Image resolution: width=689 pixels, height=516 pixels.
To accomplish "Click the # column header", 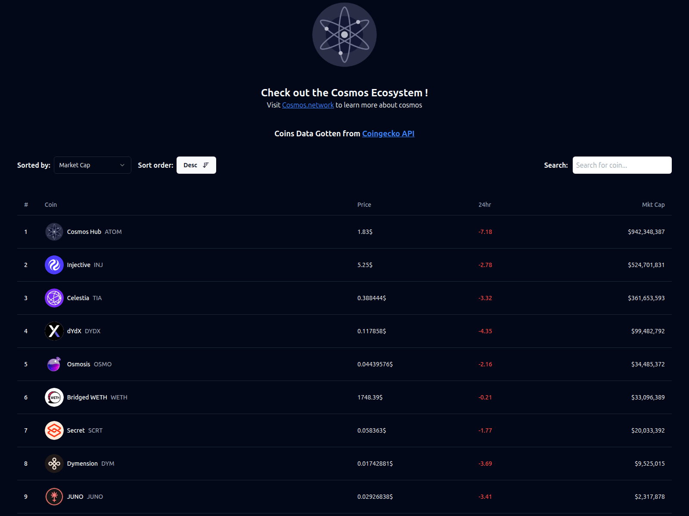I will pos(26,205).
